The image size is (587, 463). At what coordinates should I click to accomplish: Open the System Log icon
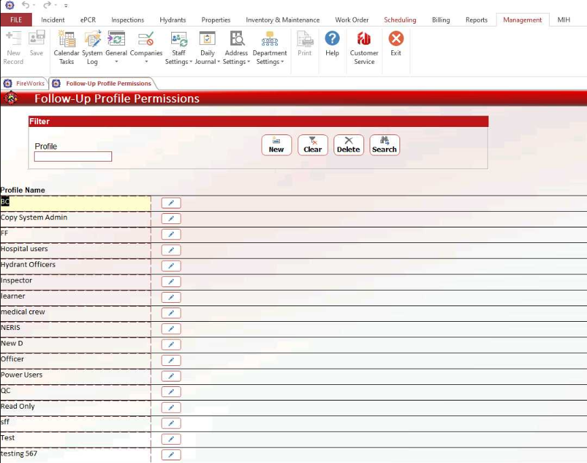(x=92, y=48)
